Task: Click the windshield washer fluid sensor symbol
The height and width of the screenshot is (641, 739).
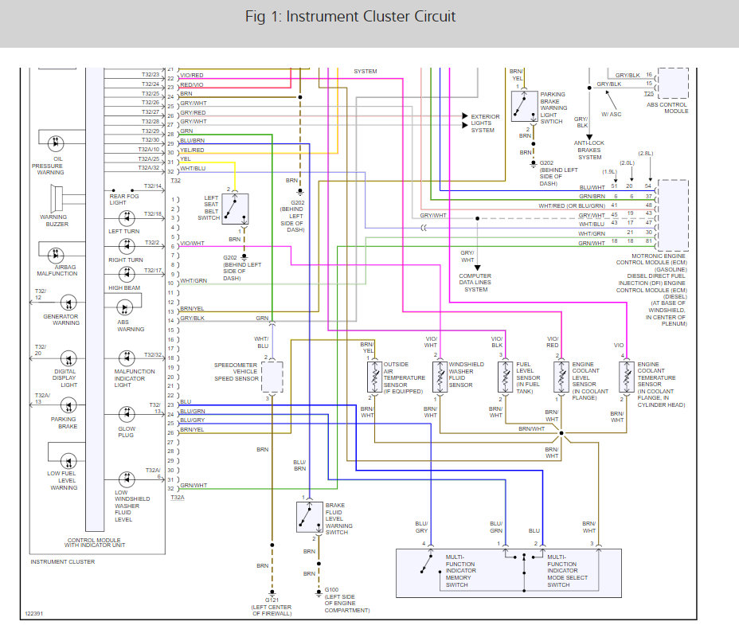Action: click(x=440, y=377)
